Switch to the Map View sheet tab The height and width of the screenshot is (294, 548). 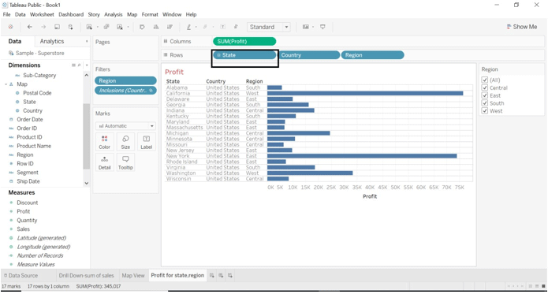tap(133, 276)
